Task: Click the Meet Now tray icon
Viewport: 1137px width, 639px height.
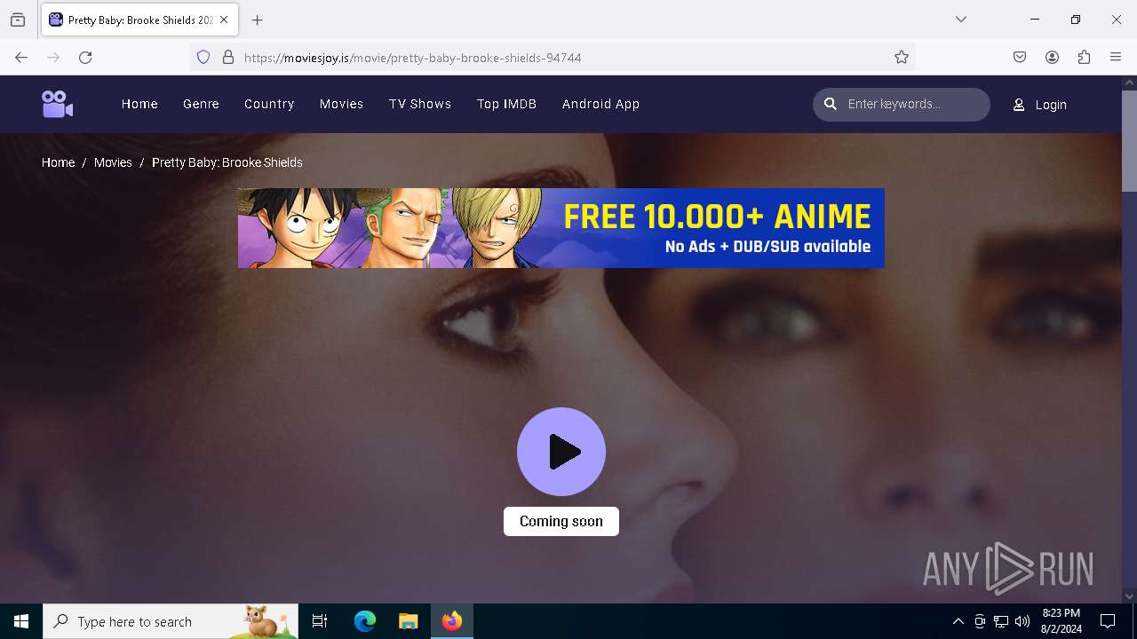Action: 979,621
